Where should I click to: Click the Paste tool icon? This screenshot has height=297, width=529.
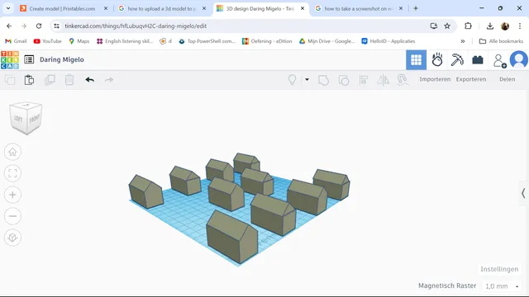(29, 80)
